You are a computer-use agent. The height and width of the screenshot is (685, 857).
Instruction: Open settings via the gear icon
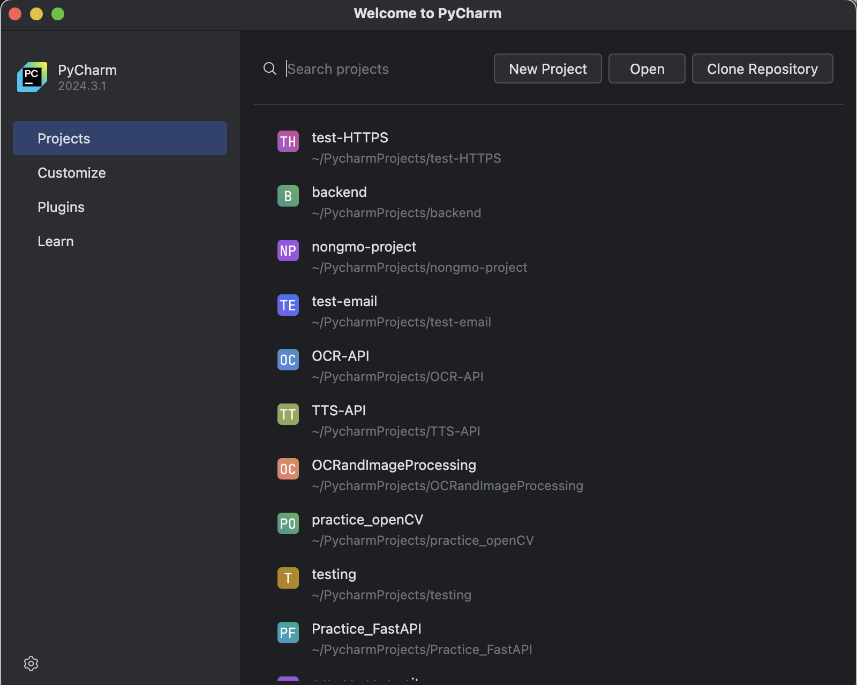[x=31, y=664]
